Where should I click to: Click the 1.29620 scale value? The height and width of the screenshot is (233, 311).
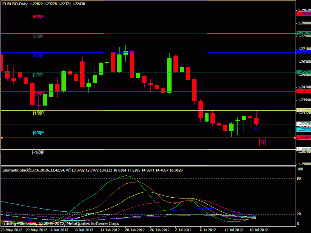coord(304,10)
